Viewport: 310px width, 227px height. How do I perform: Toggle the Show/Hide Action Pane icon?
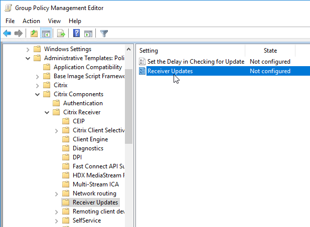(88, 34)
